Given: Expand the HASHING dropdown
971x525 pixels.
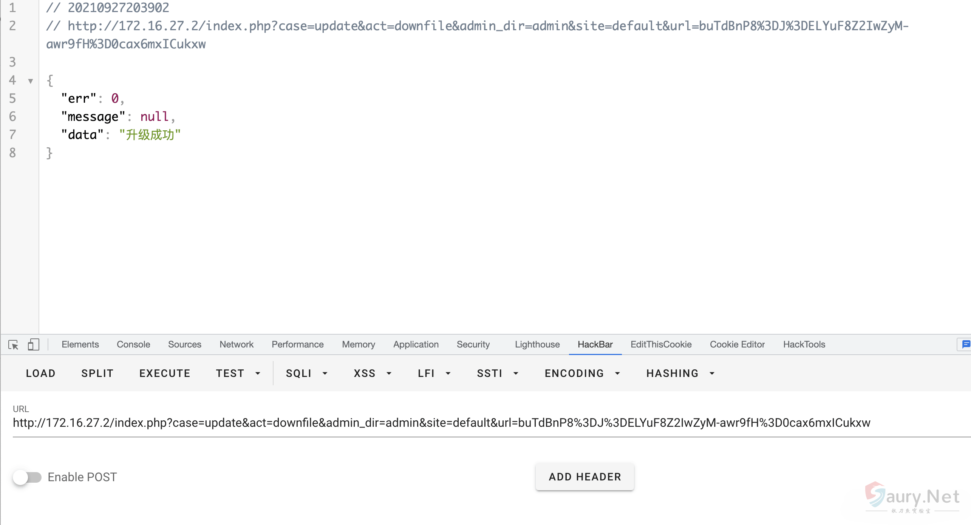Looking at the screenshot, I should [x=680, y=373].
